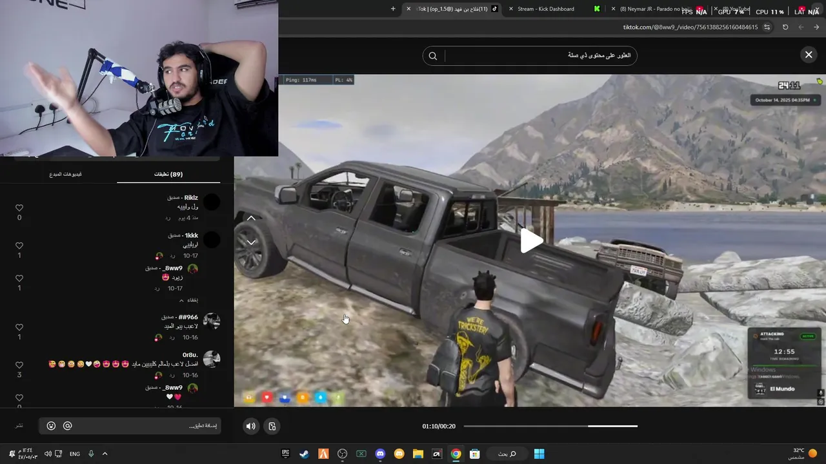
Task: Click the post comment button
Action: 19,426
